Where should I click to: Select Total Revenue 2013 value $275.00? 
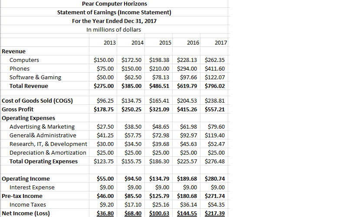point(104,86)
